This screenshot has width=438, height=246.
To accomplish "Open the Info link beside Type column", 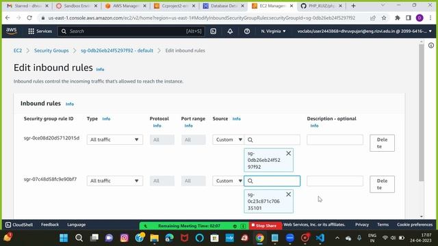I will click(106, 119).
